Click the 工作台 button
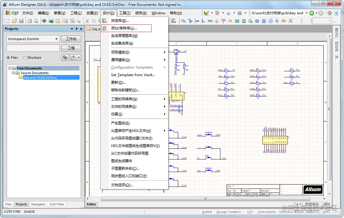The height and width of the screenshot is (218, 344). pos(71,39)
